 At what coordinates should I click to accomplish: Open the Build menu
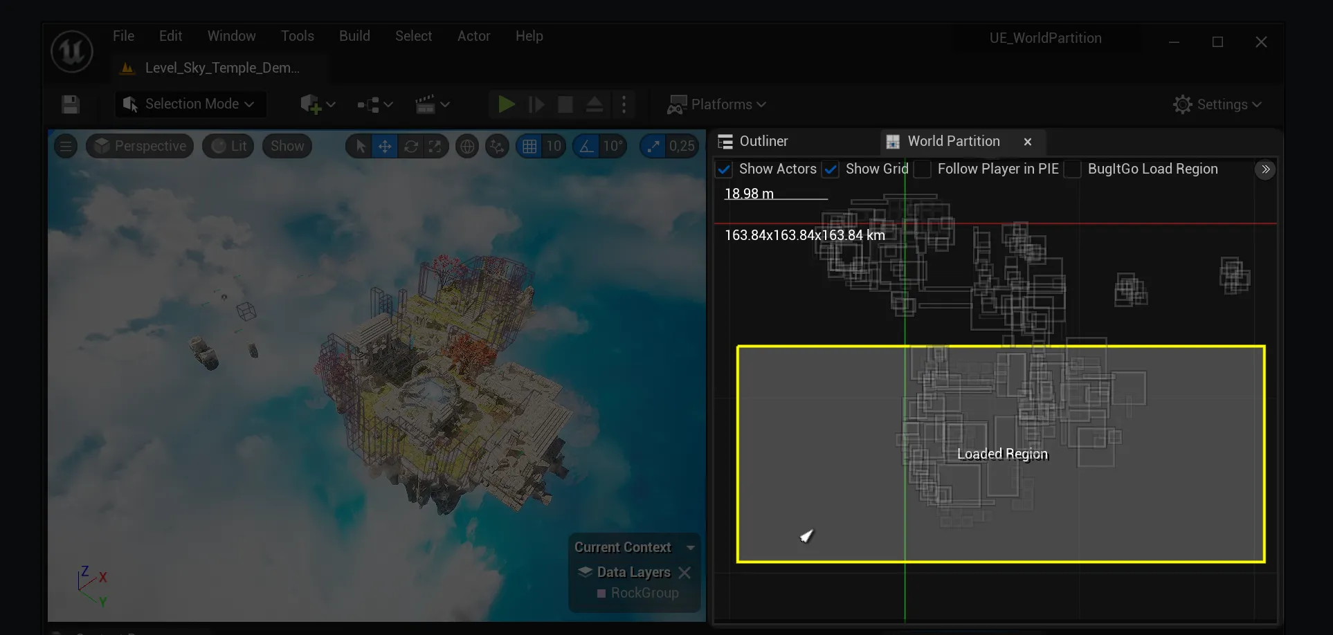[x=354, y=35]
